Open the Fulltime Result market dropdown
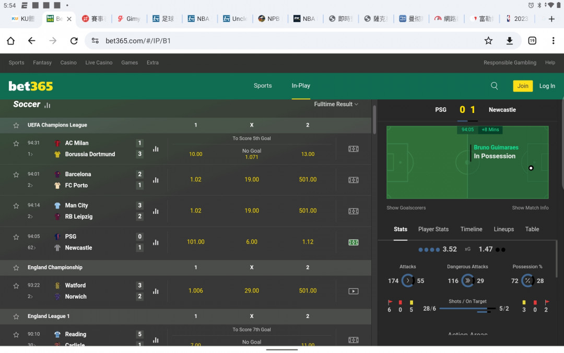The image size is (564, 353). tap(336, 104)
